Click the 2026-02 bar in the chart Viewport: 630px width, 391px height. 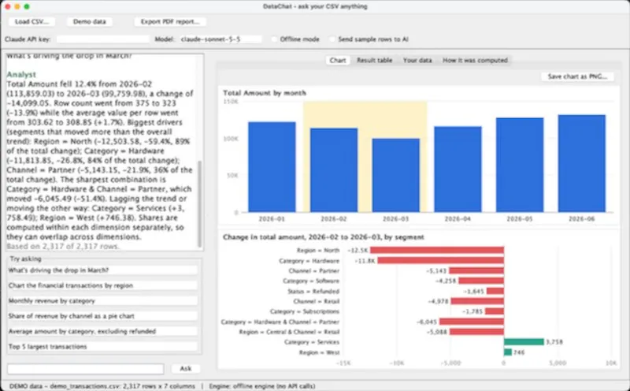click(x=334, y=170)
